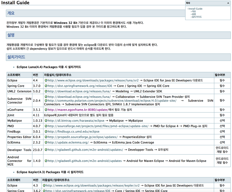Go to 개요 in the table of contents

[x=194, y=11]
